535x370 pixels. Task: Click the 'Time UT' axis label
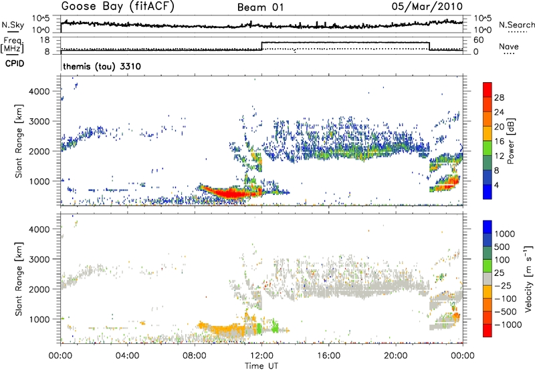[261, 365]
